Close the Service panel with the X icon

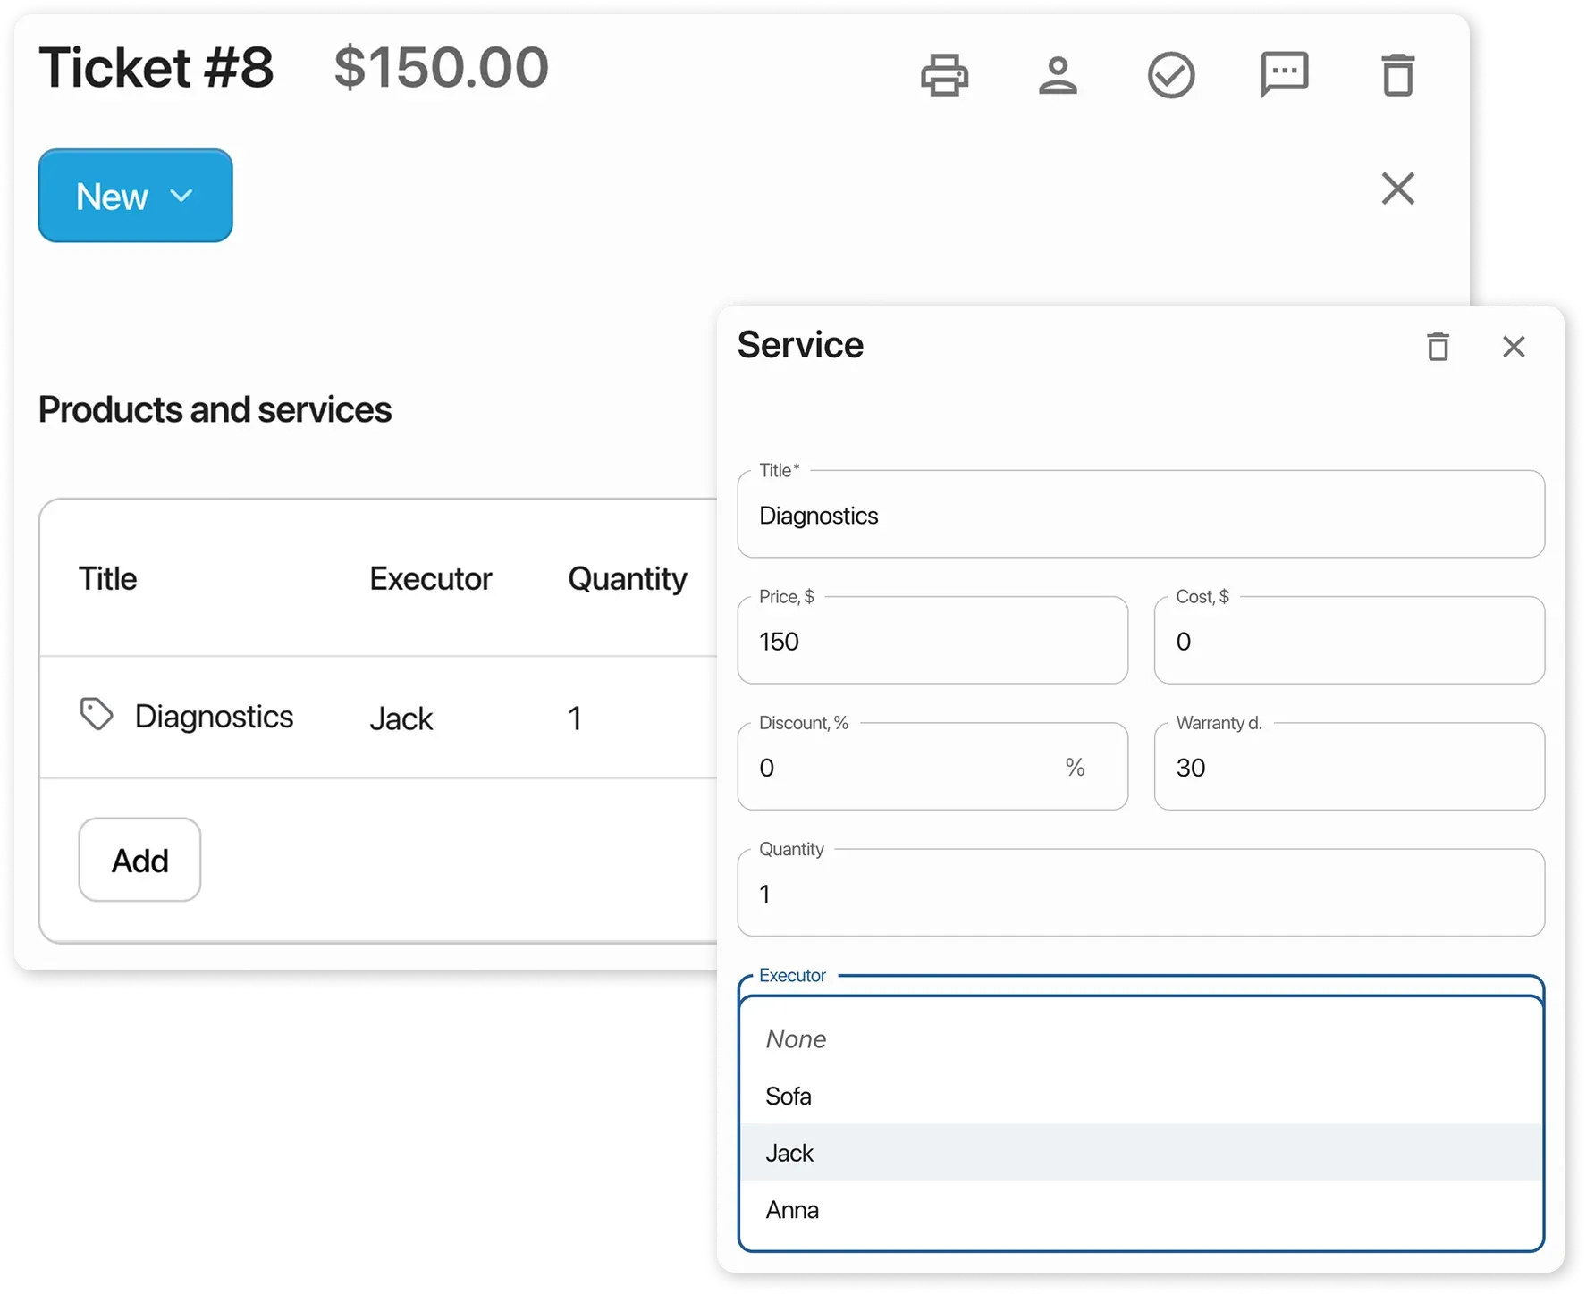point(1514,347)
